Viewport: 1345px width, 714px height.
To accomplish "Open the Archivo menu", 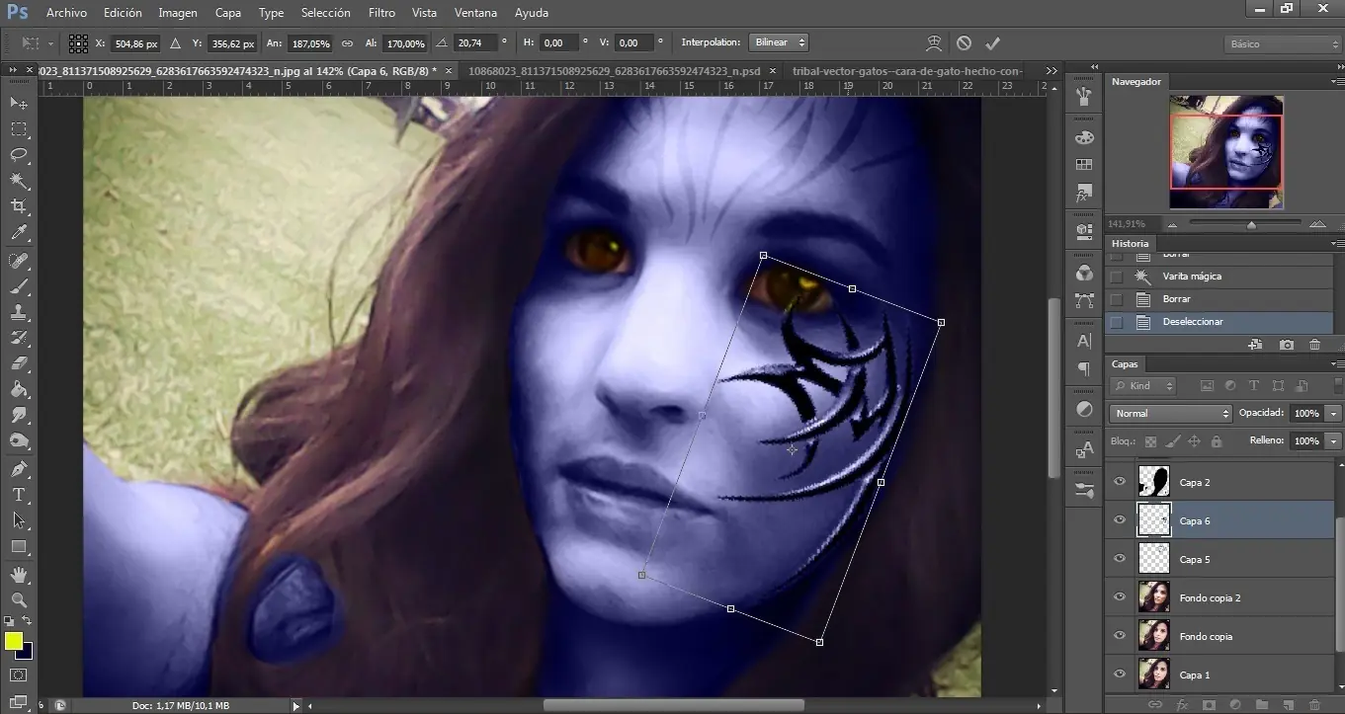I will pos(66,13).
